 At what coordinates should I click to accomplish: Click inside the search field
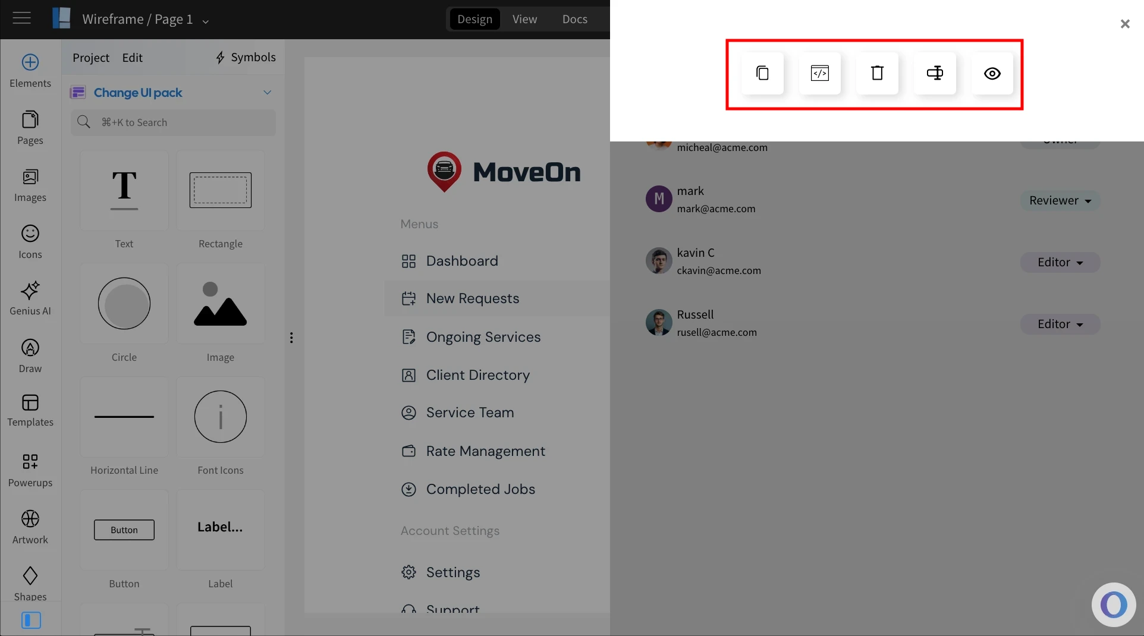coord(172,122)
